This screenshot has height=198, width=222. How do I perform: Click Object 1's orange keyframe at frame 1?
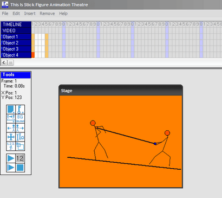pos(33,36)
